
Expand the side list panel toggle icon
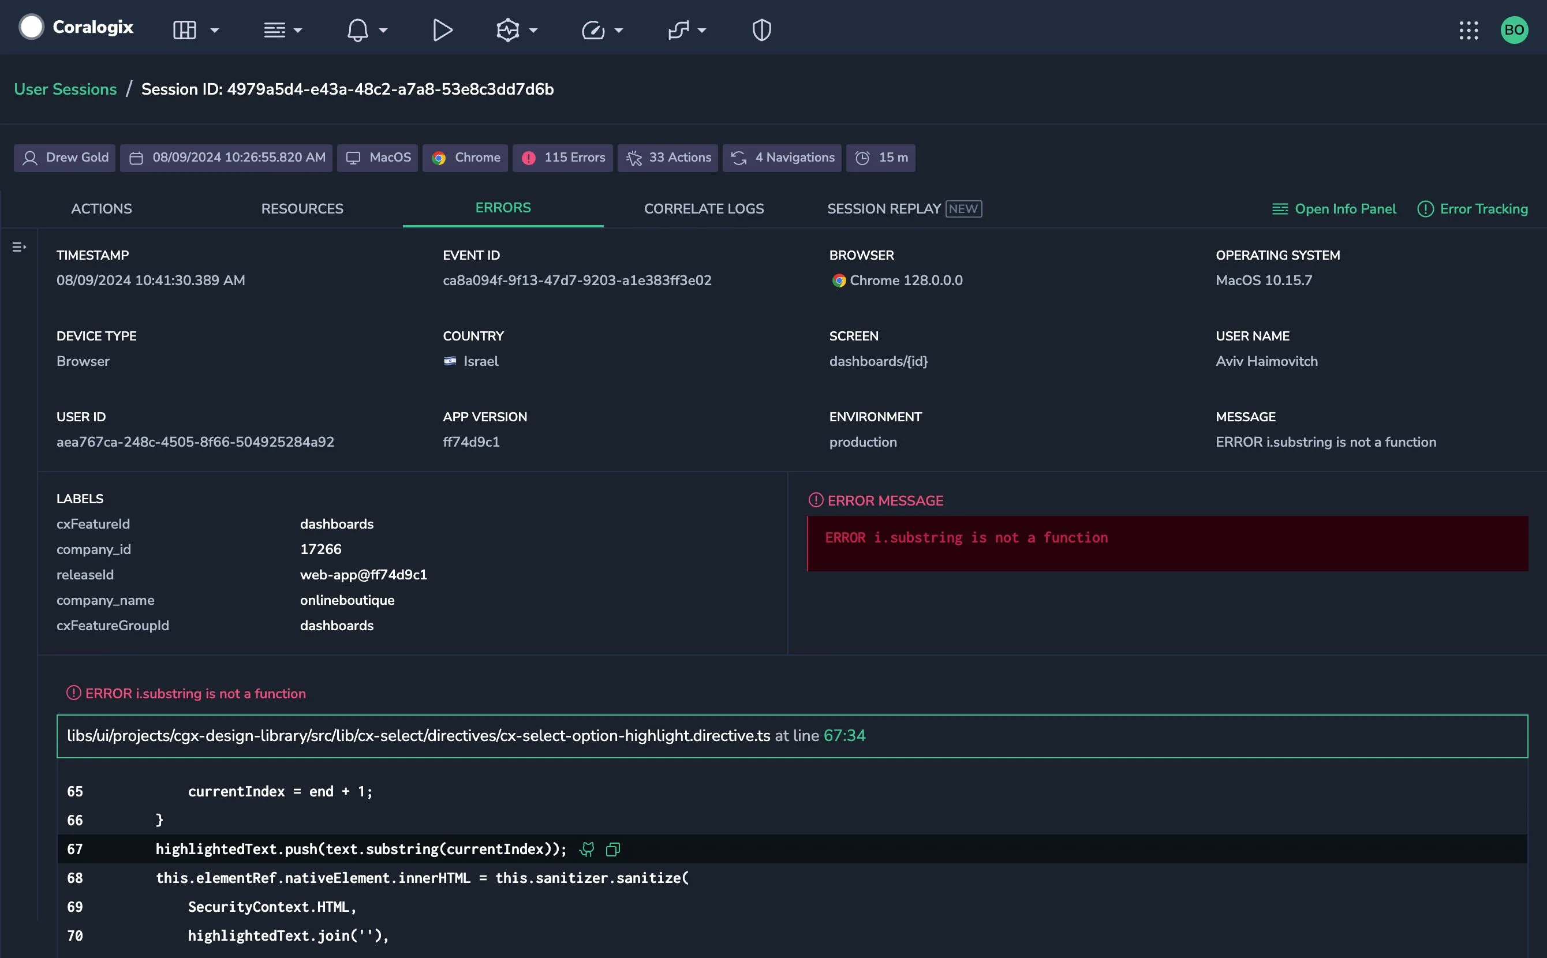point(19,247)
